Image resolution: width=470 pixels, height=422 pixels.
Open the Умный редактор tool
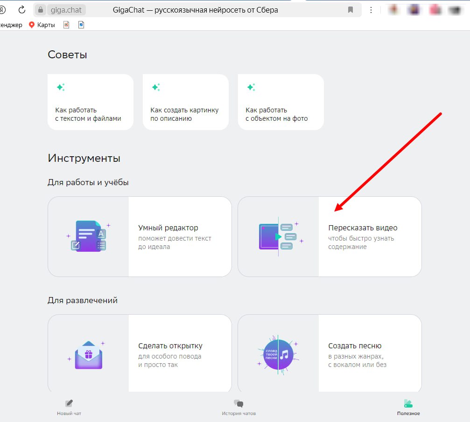pos(140,236)
